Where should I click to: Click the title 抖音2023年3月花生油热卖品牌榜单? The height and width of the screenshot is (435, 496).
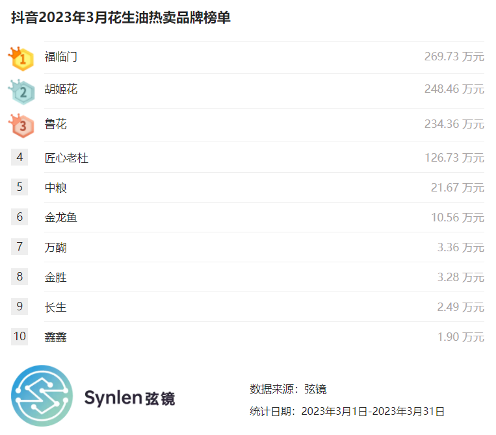121,18
